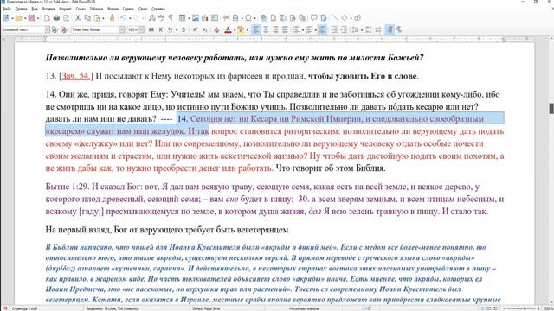The width and height of the screenshot is (554, 311).
Task: Open the Таблица menu
Action: [96, 9]
